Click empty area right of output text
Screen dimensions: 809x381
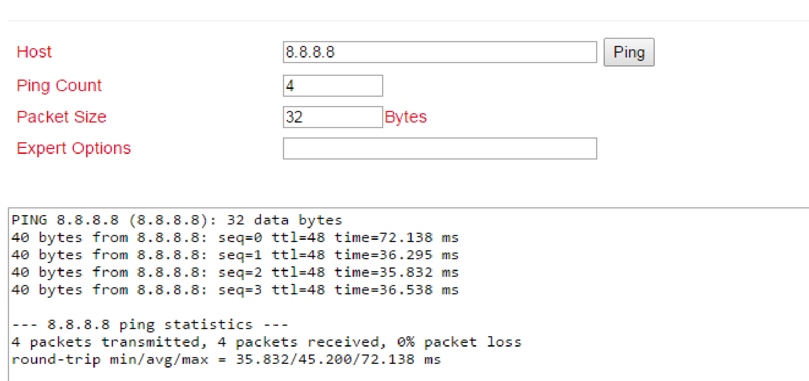point(659,291)
